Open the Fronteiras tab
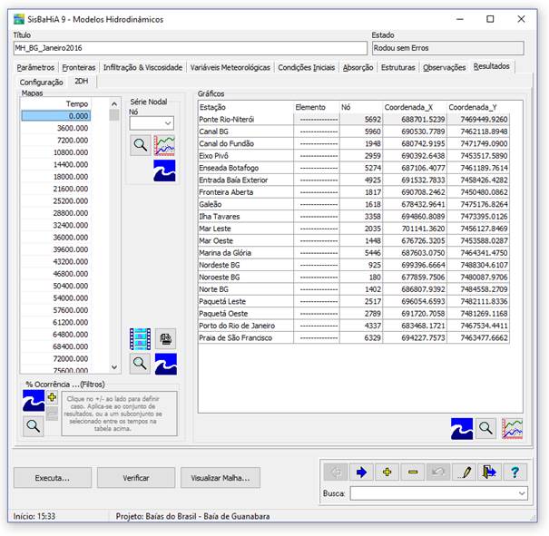The height and width of the screenshot is (536, 549). point(79,67)
